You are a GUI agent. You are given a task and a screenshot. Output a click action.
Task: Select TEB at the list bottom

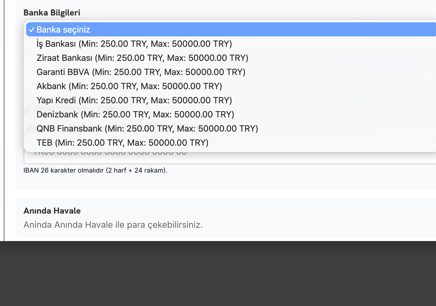coord(122,143)
